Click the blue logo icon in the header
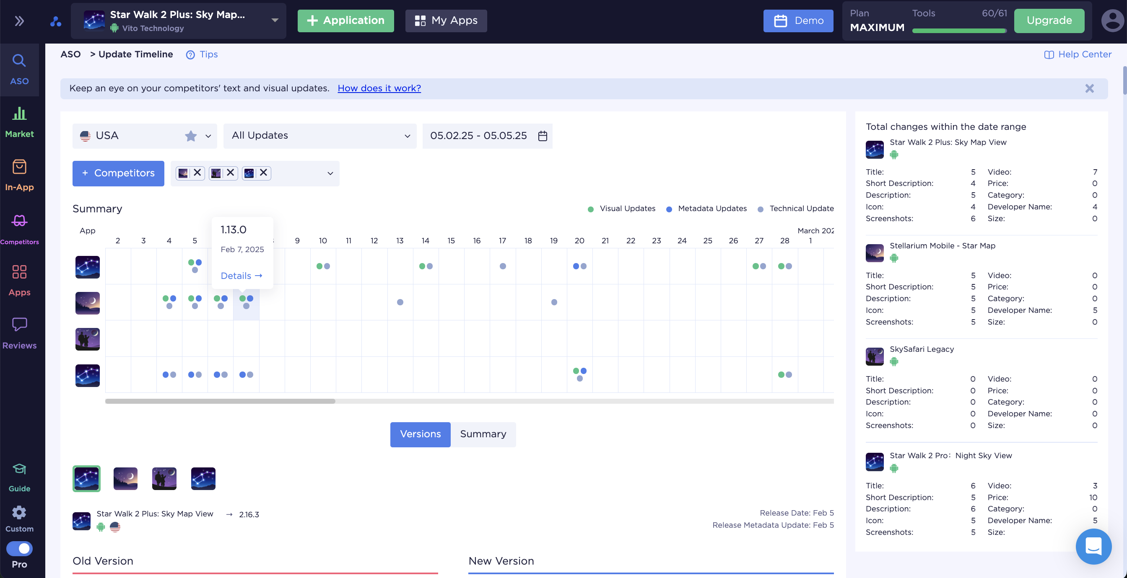1127x578 pixels. (x=56, y=21)
